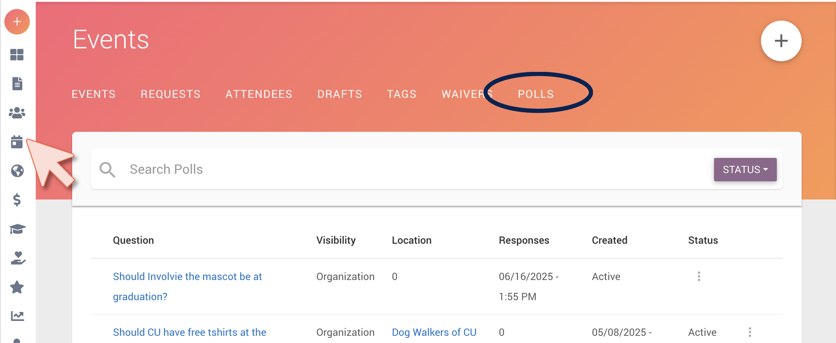Image resolution: width=836 pixels, height=343 pixels.
Task: Click the Responses column header
Action: click(x=524, y=240)
